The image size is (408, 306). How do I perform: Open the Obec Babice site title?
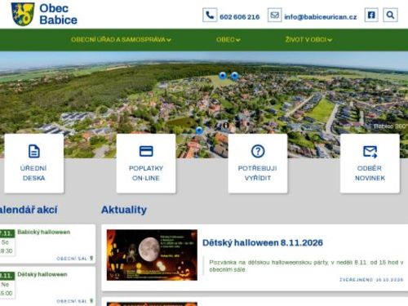[x=58, y=14]
